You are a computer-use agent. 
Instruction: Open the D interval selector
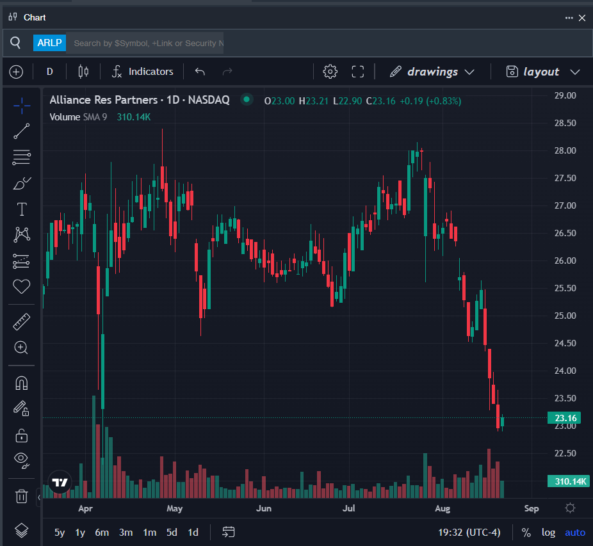tap(49, 72)
